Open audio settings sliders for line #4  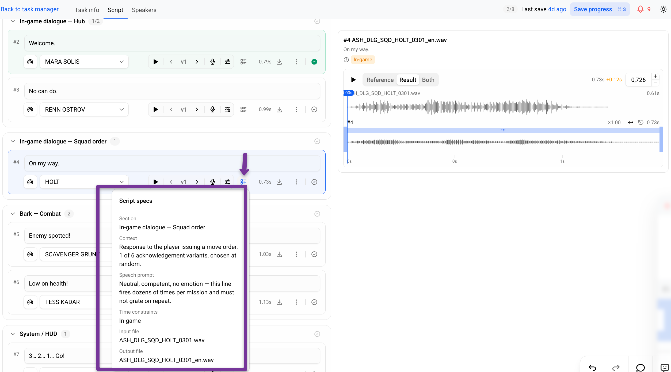point(227,182)
